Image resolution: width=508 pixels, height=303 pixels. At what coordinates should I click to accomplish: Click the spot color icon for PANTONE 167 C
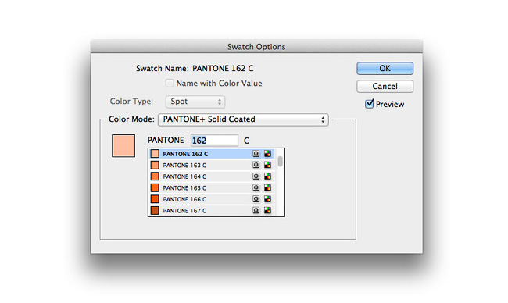click(x=256, y=210)
